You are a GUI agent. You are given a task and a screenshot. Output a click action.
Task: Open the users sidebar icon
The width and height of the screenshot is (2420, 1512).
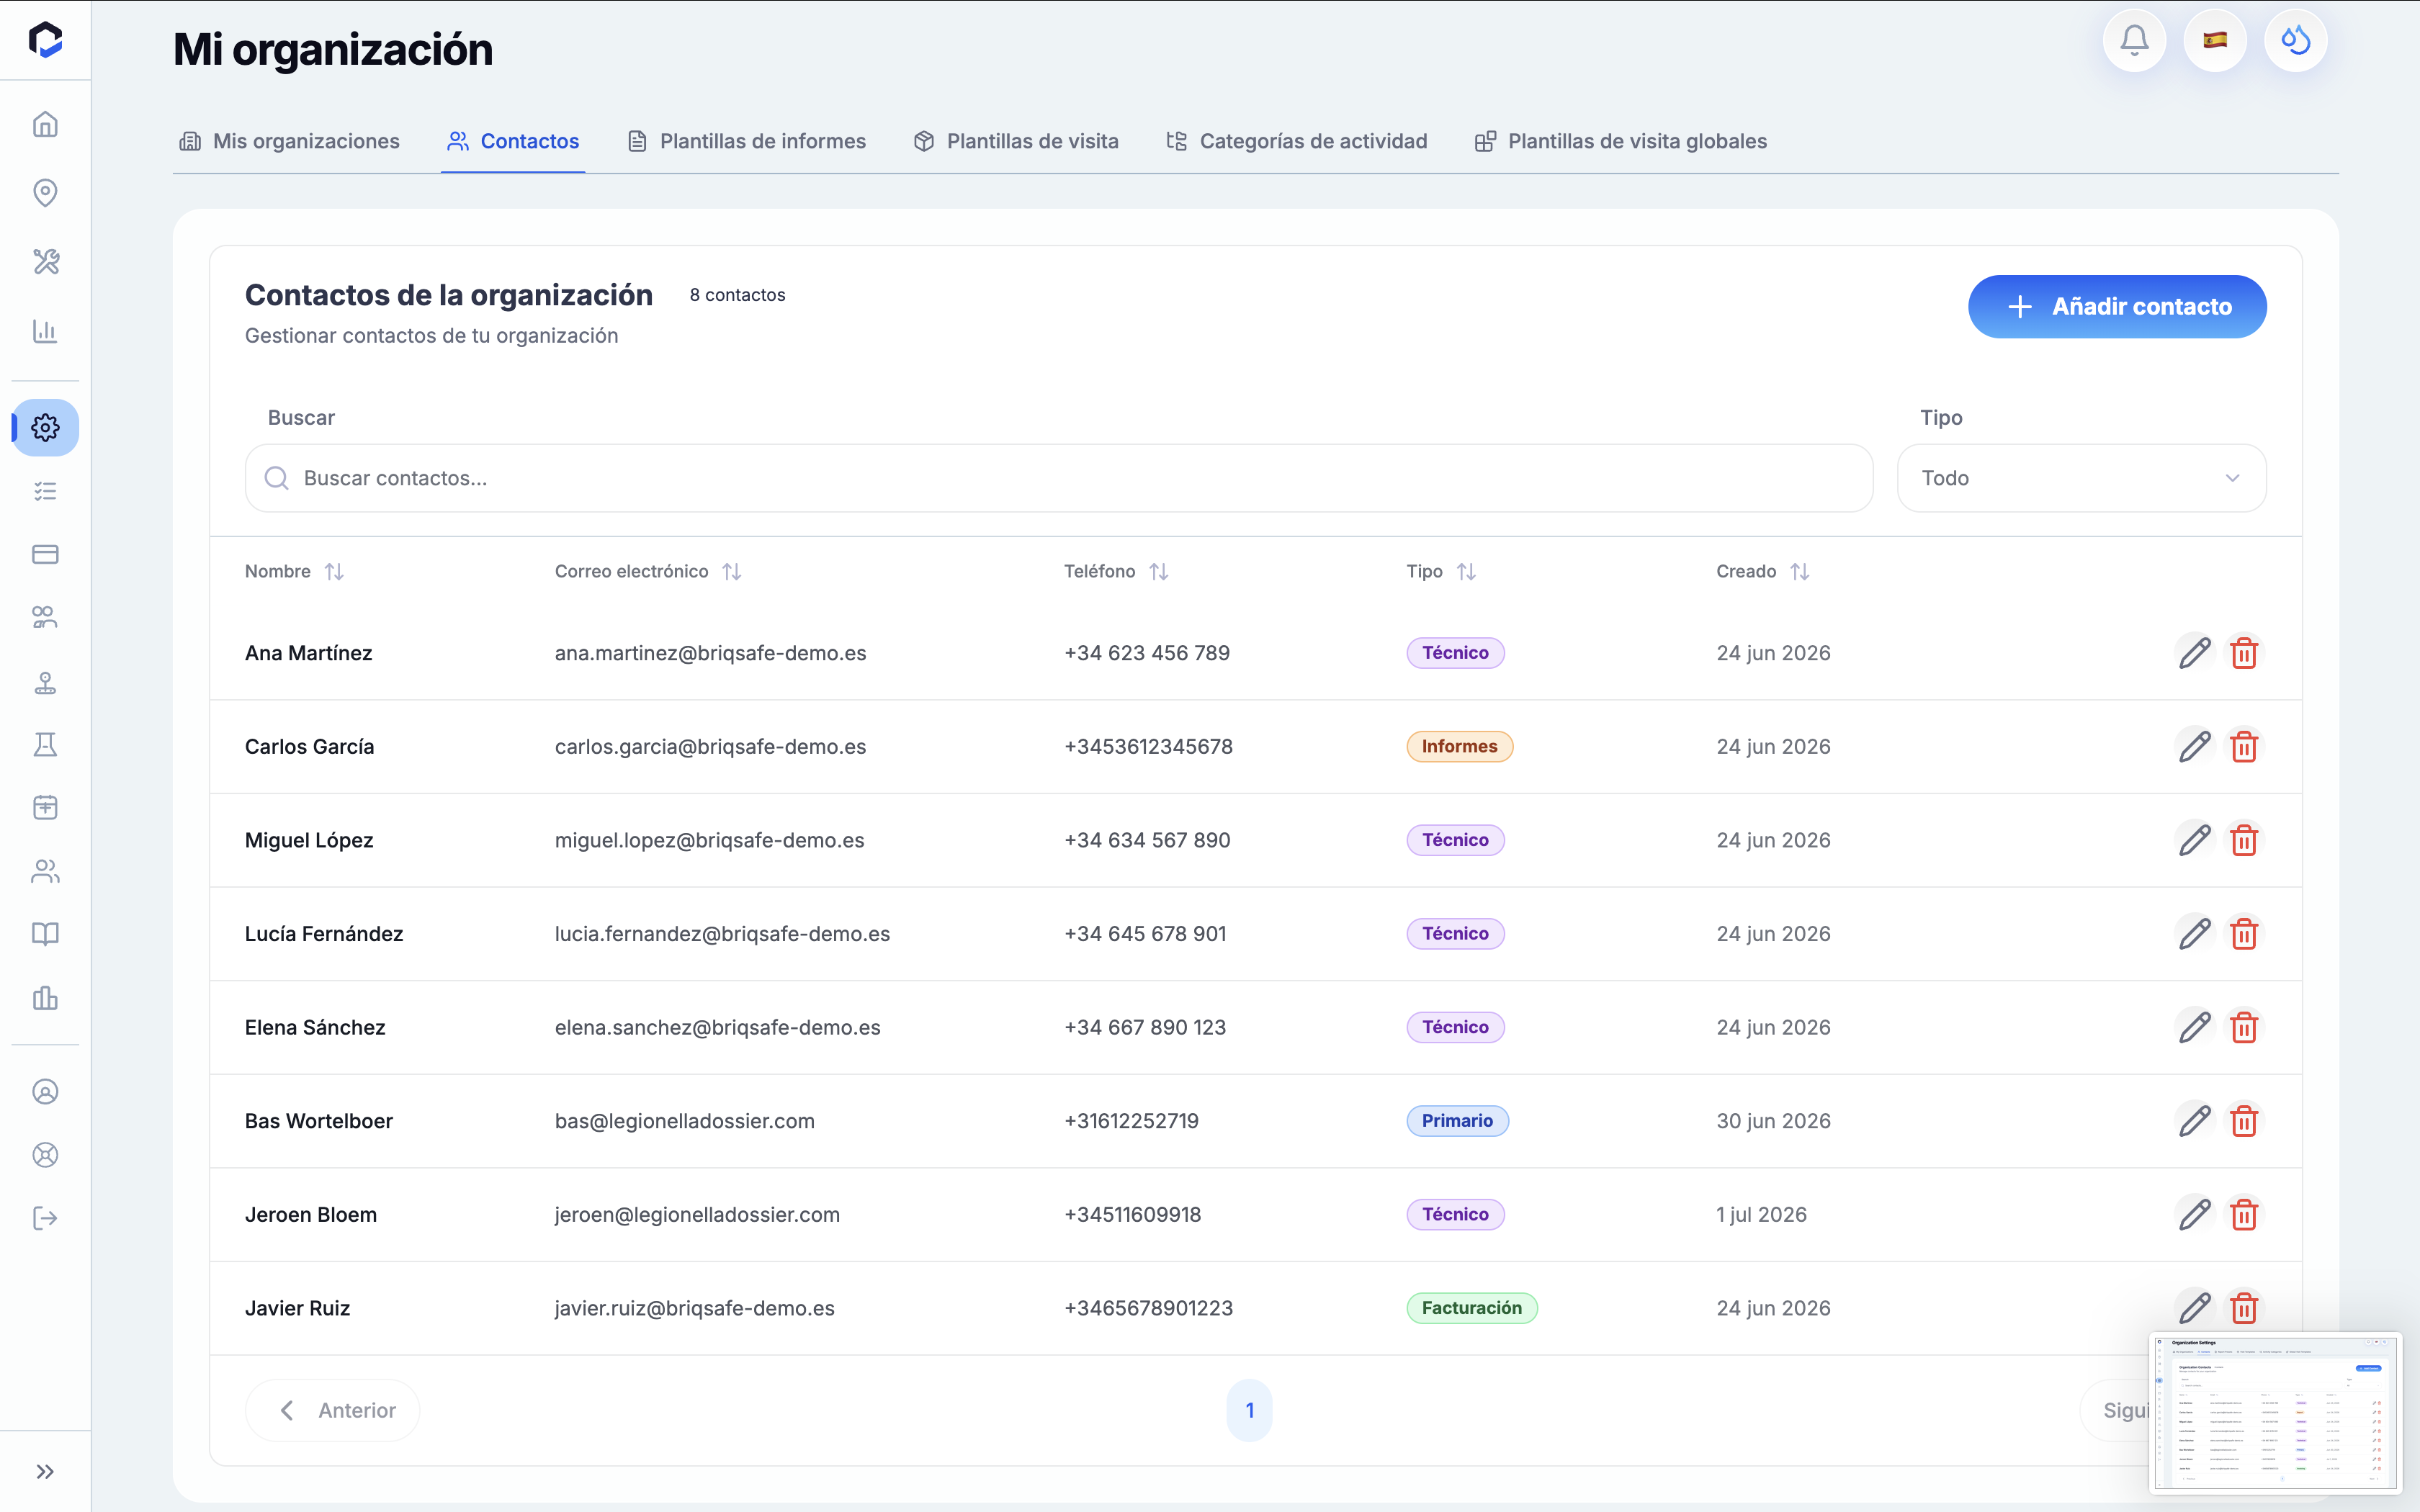(x=45, y=871)
